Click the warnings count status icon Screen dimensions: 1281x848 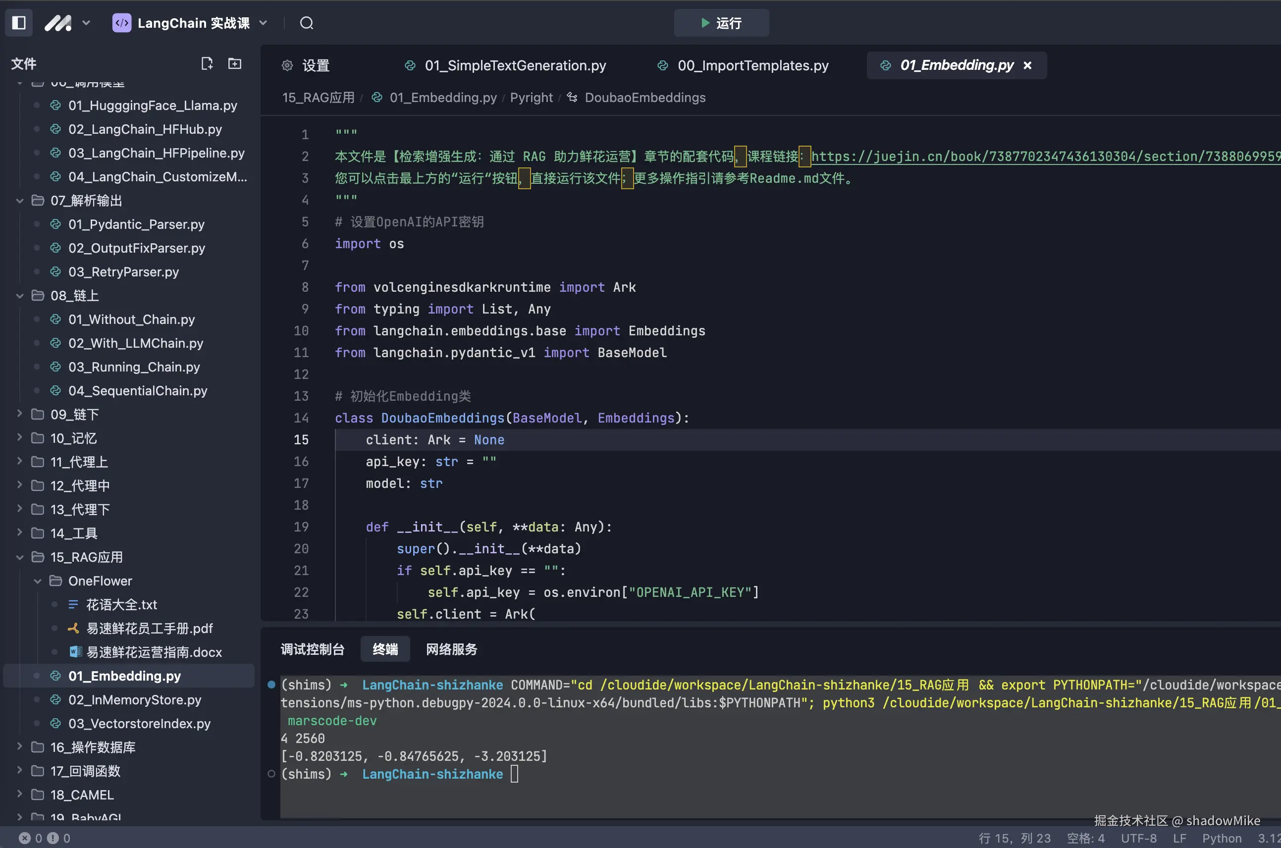(x=53, y=838)
